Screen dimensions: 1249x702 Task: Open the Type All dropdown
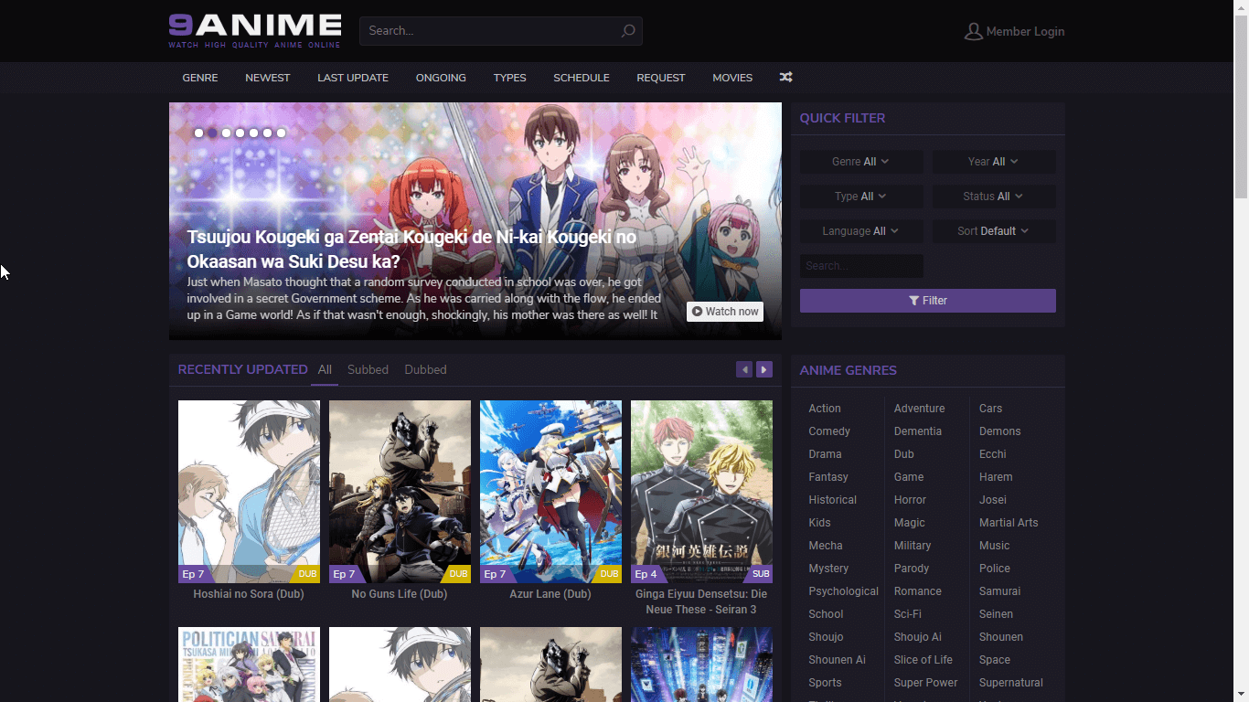point(861,197)
